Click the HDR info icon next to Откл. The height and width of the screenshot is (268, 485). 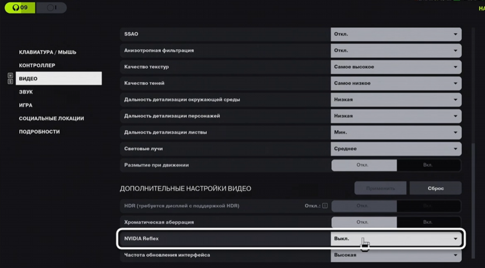325,206
